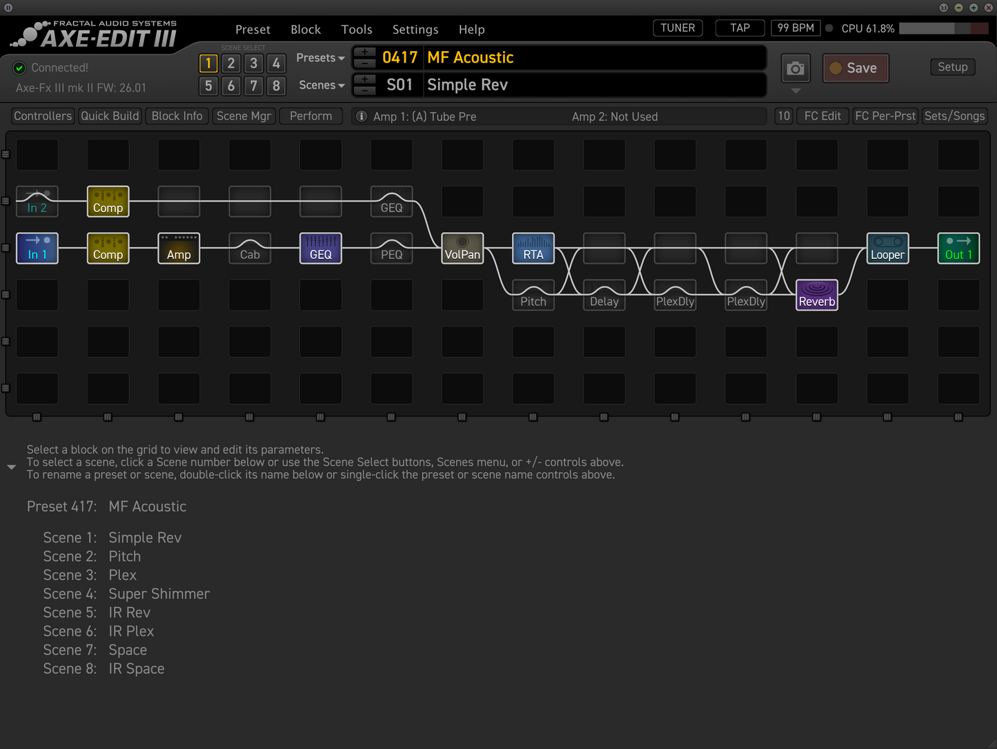Open the Block menu

click(306, 30)
